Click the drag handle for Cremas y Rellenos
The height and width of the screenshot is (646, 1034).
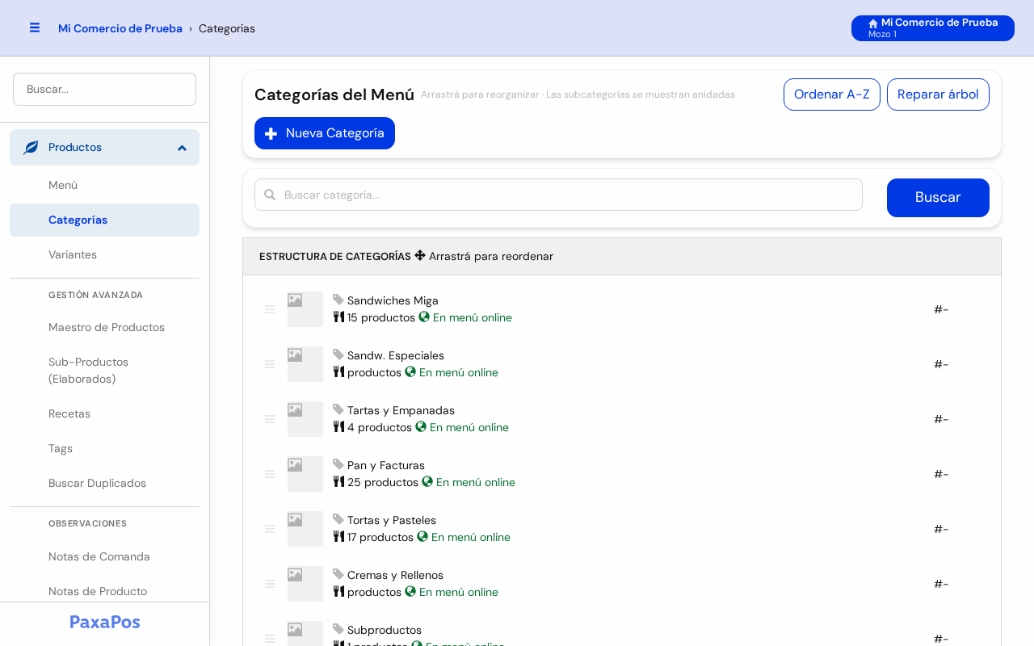pyautogui.click(x=270, y=584)
